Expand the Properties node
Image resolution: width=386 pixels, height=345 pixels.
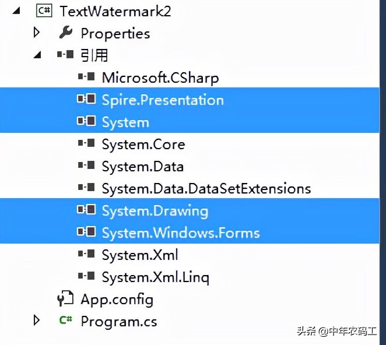37,33
